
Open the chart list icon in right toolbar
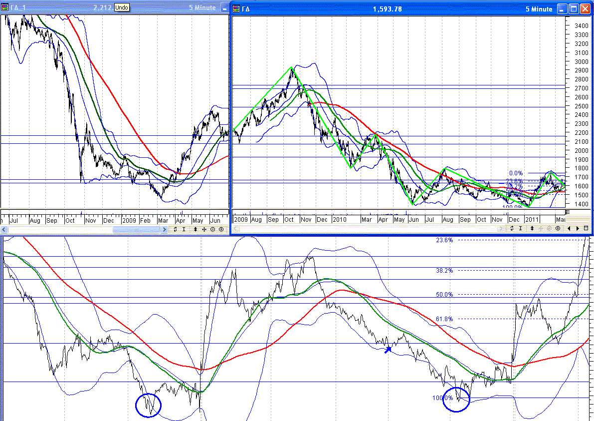(586, 228)
